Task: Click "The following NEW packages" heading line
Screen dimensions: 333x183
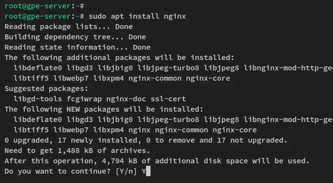Action: point(104,109)
